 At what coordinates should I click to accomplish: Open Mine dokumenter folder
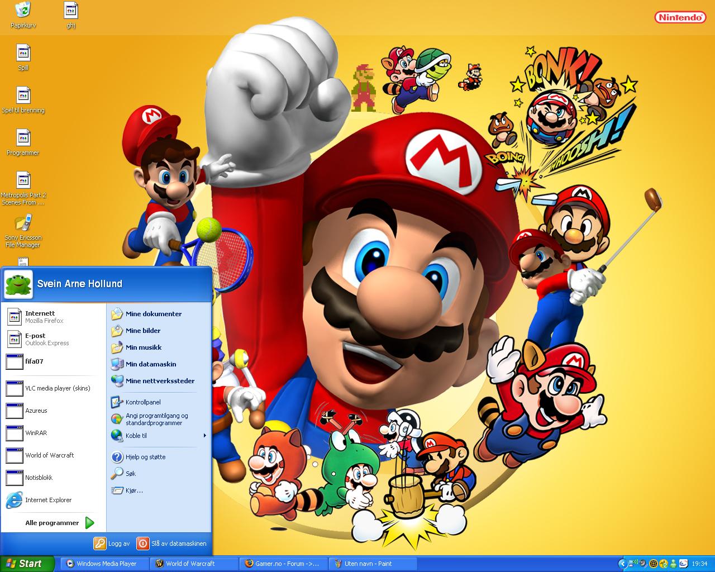pyautogui.click(x=159, y=314)
